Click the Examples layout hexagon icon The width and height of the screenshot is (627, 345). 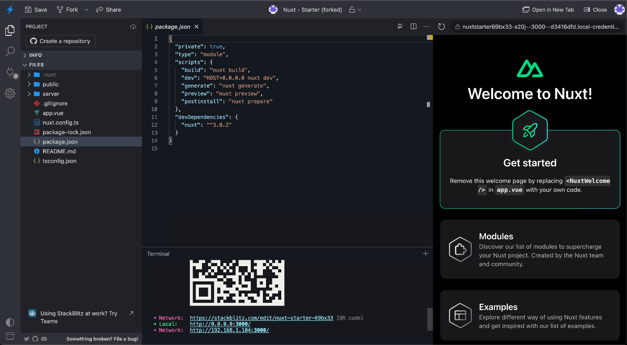460,315
